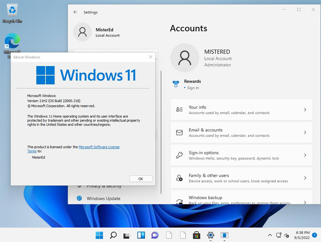Image resolution: width=321 pixels, height=242 pixels.
Task: Click the Sign-in options key icon
Action: pos(179,155)
